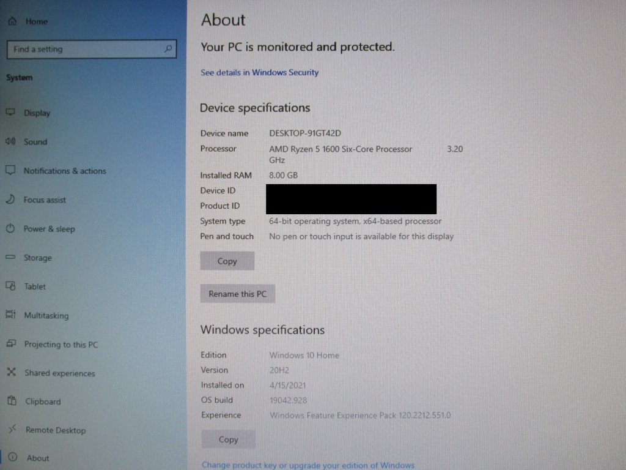Click the System category heading in sidebar
The width and height of the screenshot is (626, 470).
pyautogui.click(x=19, y=78)
